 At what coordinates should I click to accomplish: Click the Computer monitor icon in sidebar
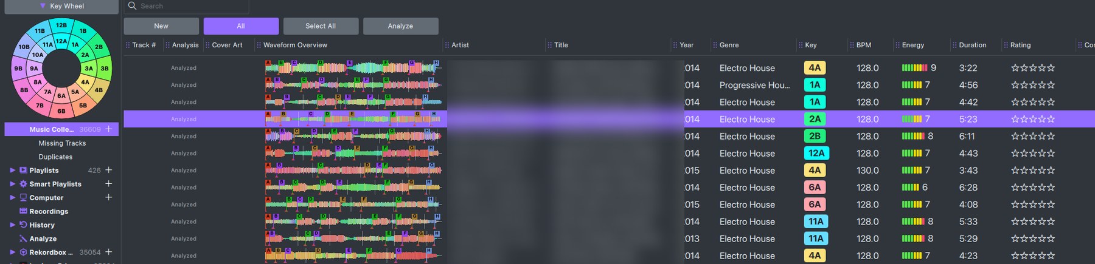click(x=23, y=198)
